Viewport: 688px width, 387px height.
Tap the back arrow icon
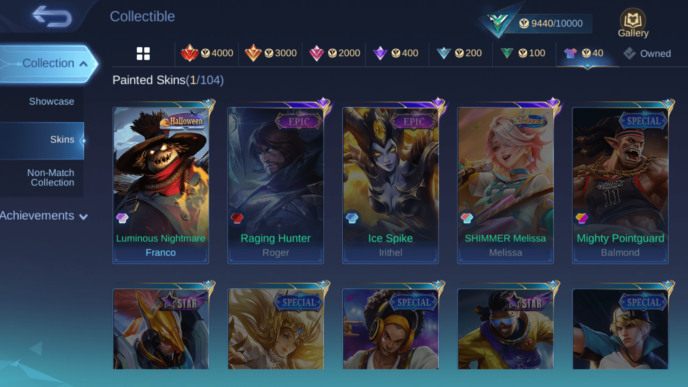coord(52,16)
